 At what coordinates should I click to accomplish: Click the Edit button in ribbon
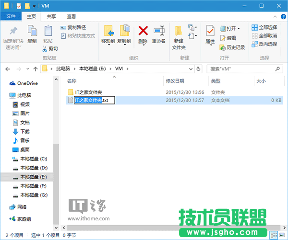(x=228, y=38)
